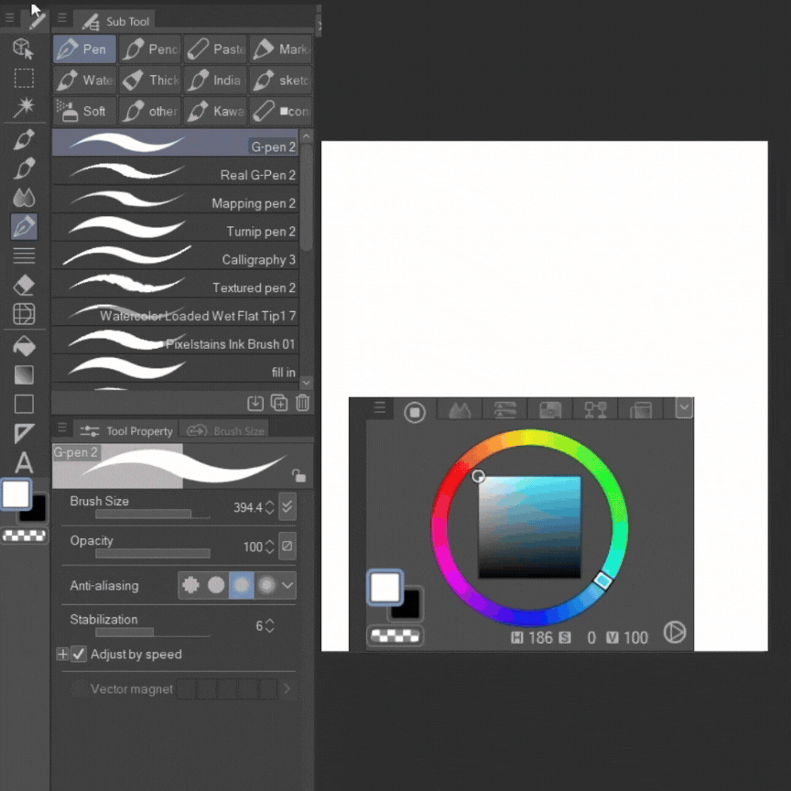The width and height of the screenshot is (791, 791).
Task: Select the Real G-Pen 2 brush
Action: [x=176, y=171]
